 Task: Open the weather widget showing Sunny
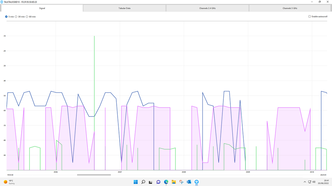pos(9,182)
